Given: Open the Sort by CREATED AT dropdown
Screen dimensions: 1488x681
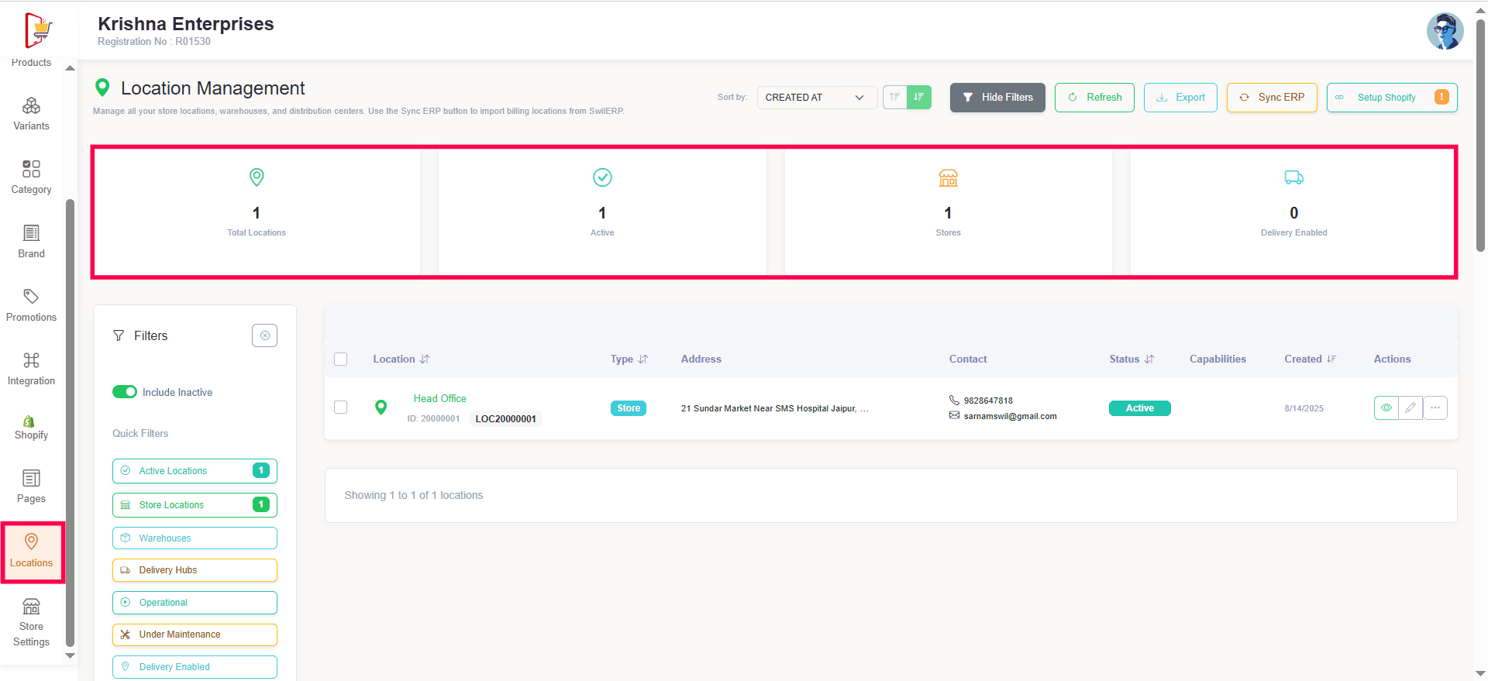Looking at the screenshot, I should (x=815, y=98).
